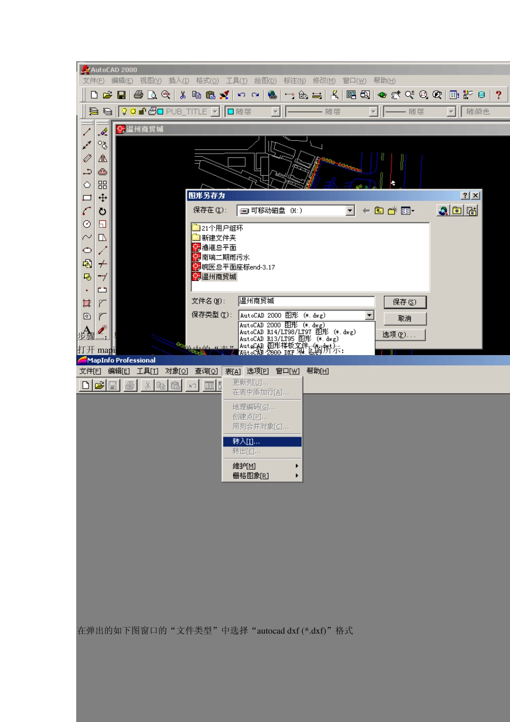Screen dimensions: 510x722
Task: Select the Polygon draw tool in AutoCAD
Action: tap(87, 185)
